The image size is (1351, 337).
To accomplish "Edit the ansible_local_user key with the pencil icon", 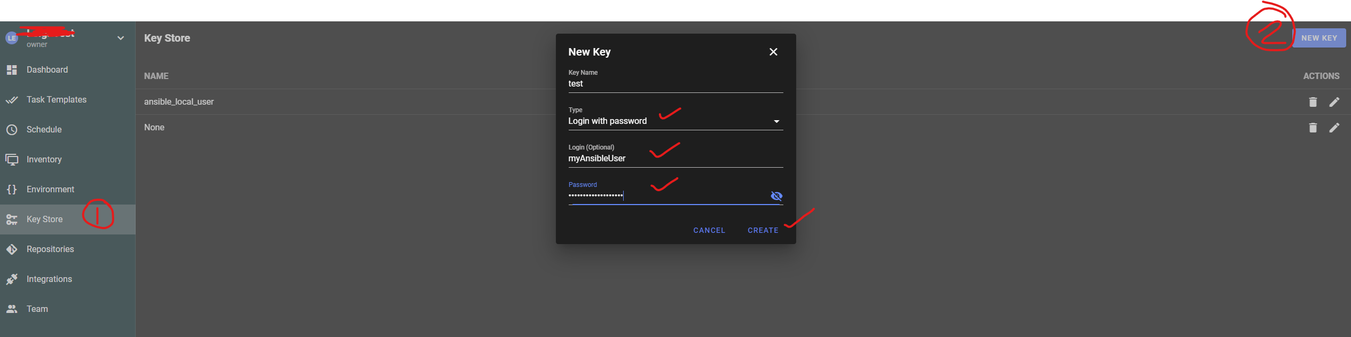I will 1334,101.
